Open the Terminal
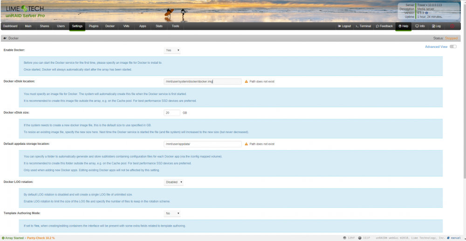466x241 pixels. (363, 26)
